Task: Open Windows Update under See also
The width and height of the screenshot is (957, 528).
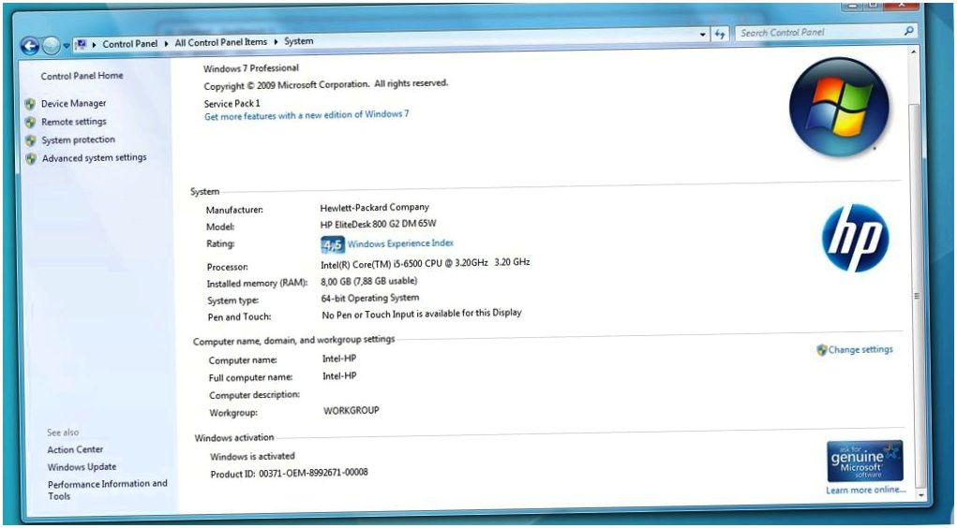Action: (82, 467)
